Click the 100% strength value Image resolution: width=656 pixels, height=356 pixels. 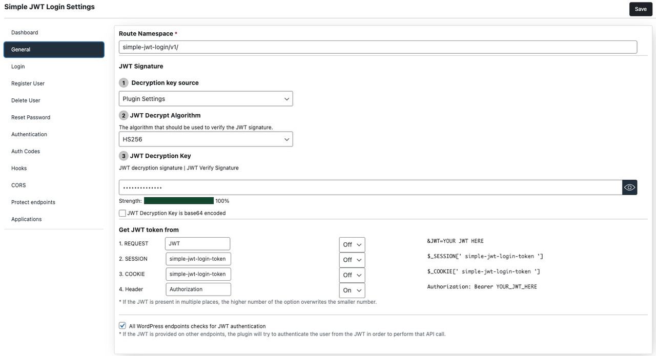pos(222,201)
